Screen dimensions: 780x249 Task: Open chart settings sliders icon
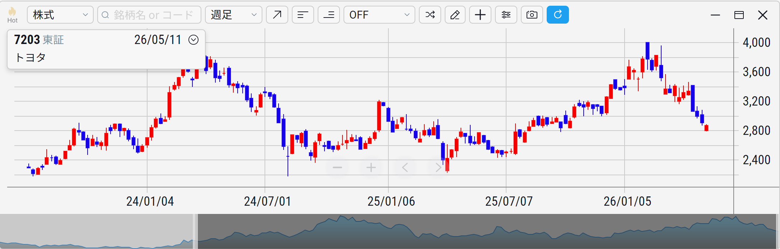506,15
